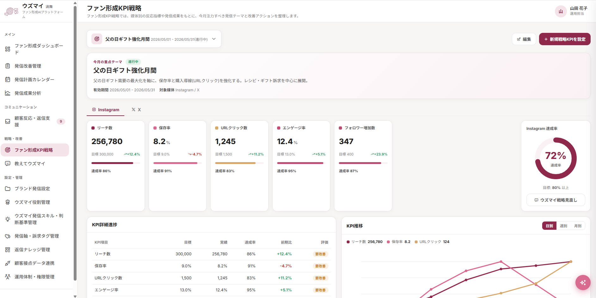Click the ファン形成ダッシュボード grid icon
Viewport: 596px width, 298px height.
pyautogui.click(x=8, y=49)
